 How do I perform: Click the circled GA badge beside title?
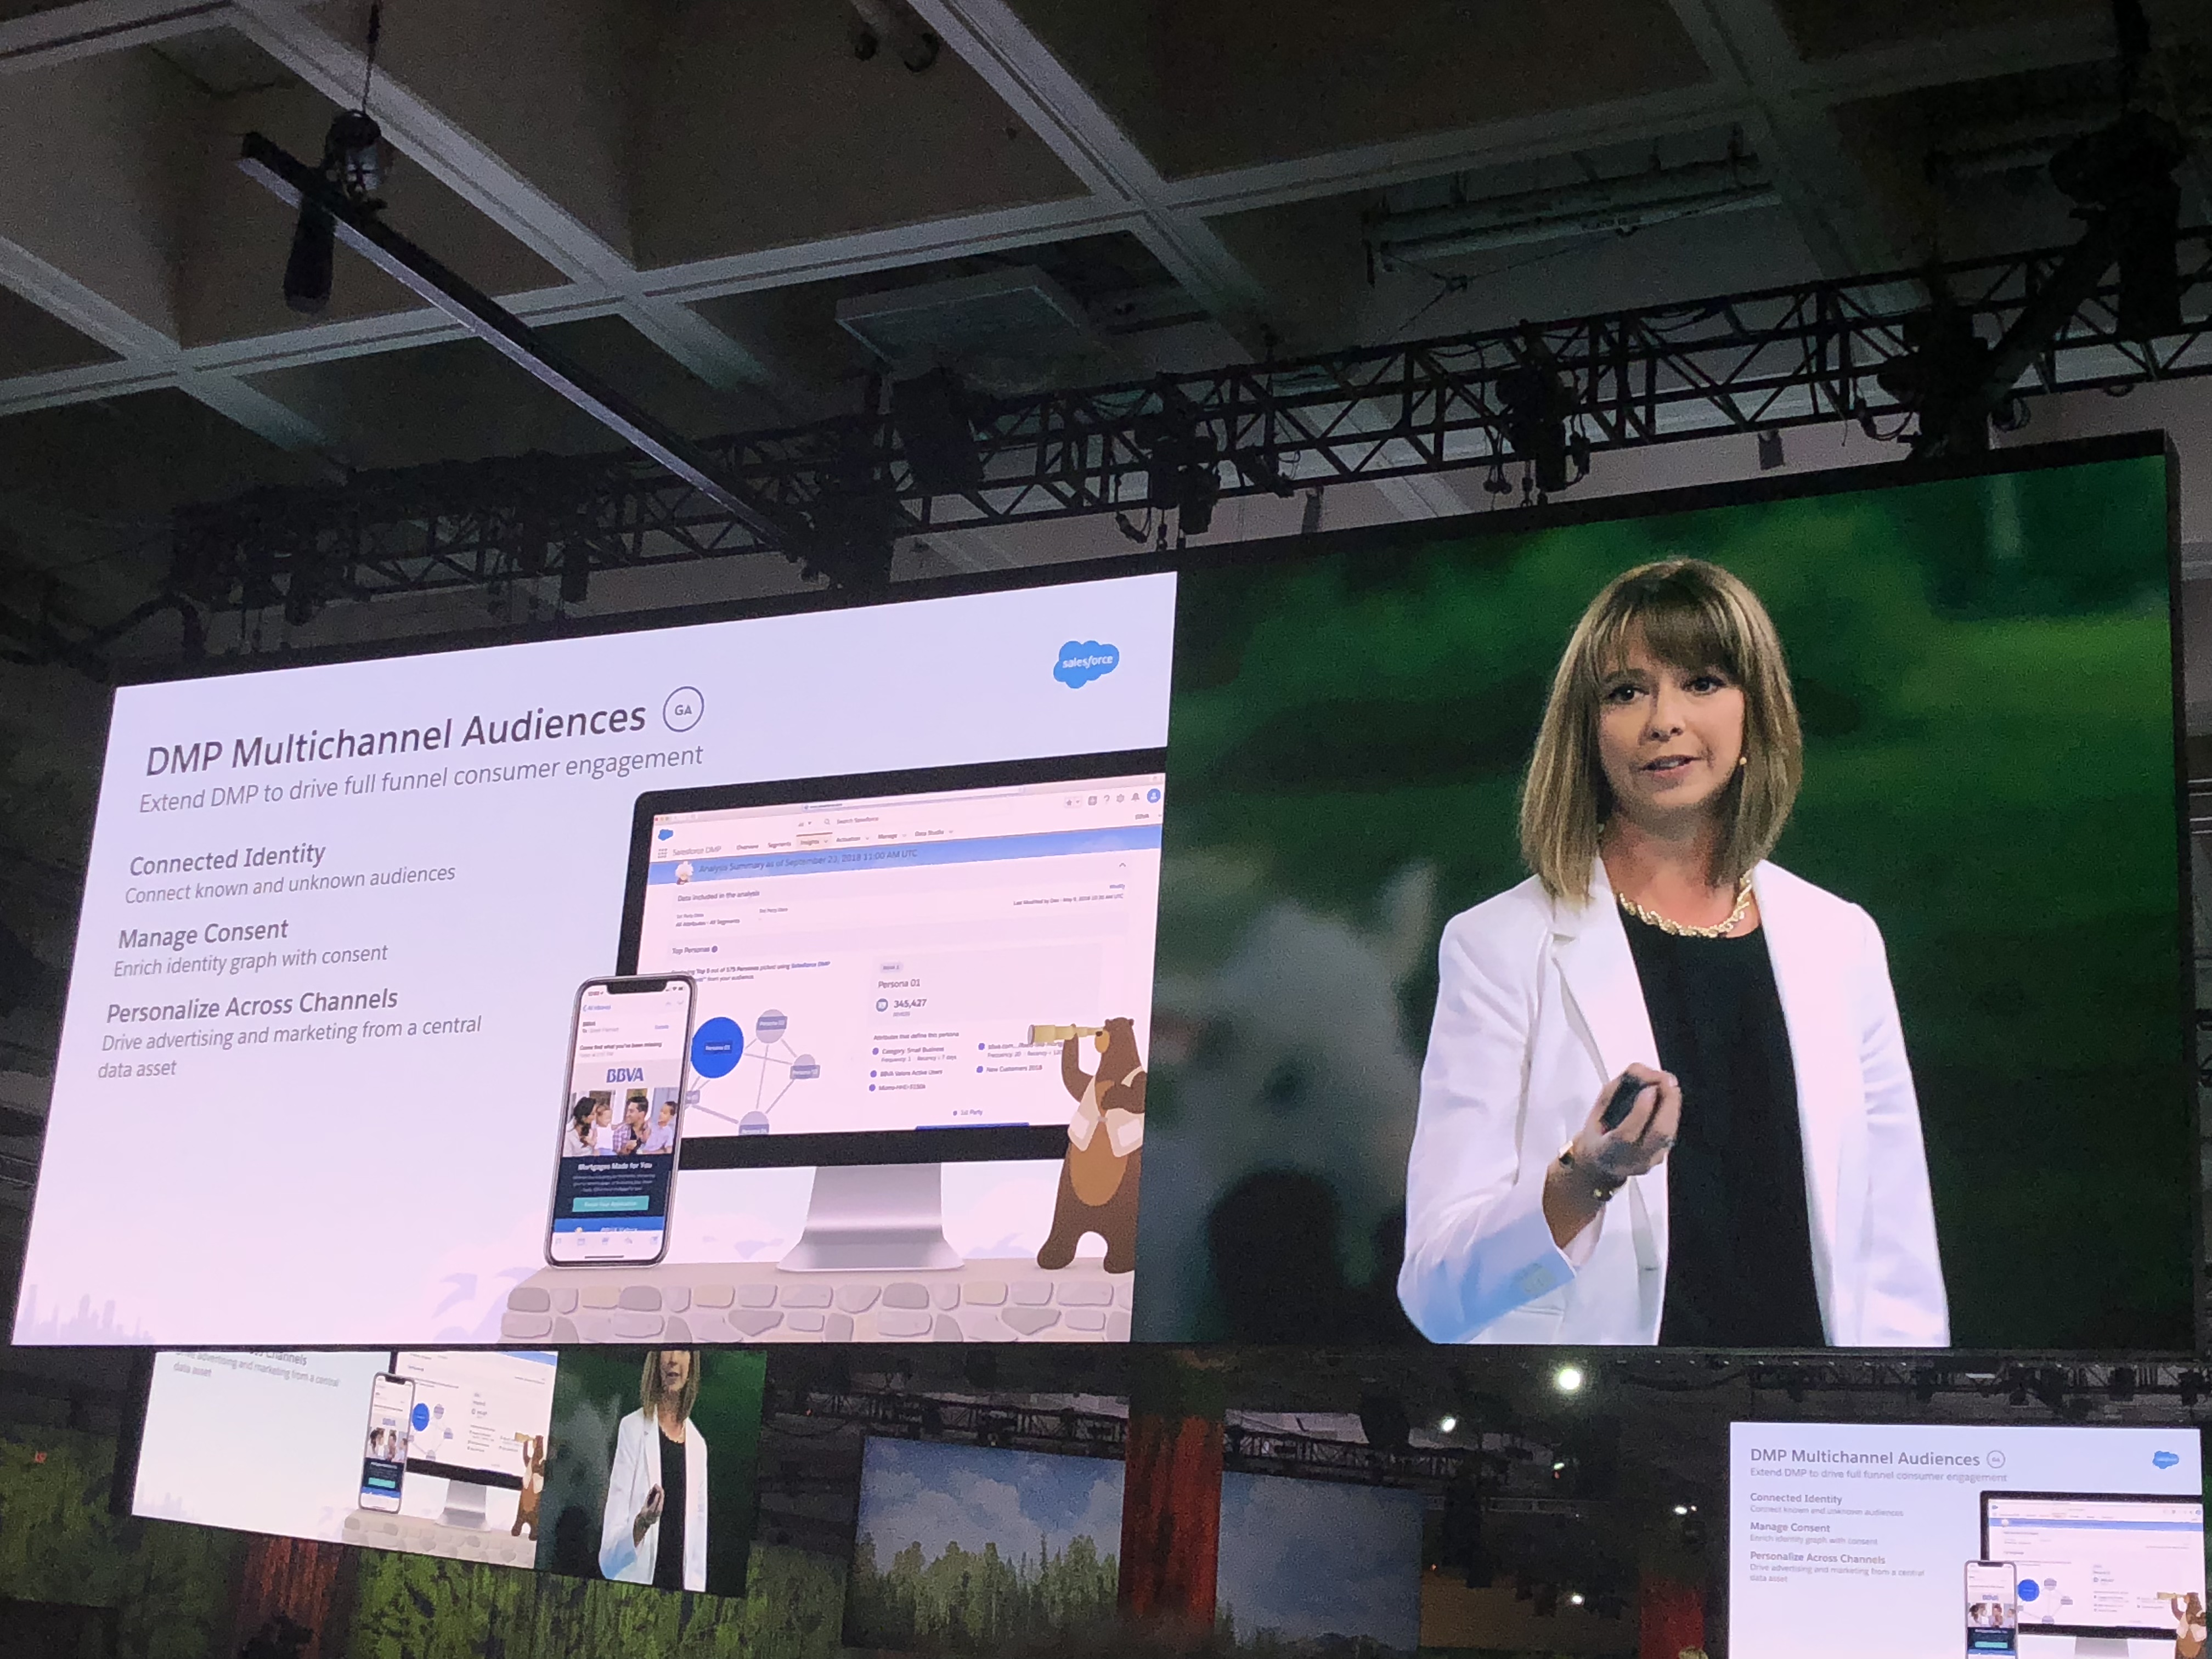(683, 709)
